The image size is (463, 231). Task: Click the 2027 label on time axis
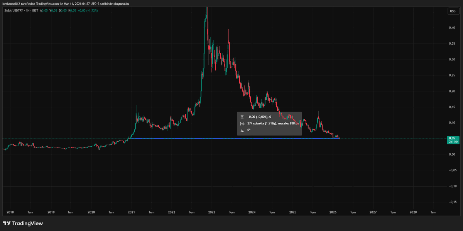pyautogui.click(x=373, y=212)
